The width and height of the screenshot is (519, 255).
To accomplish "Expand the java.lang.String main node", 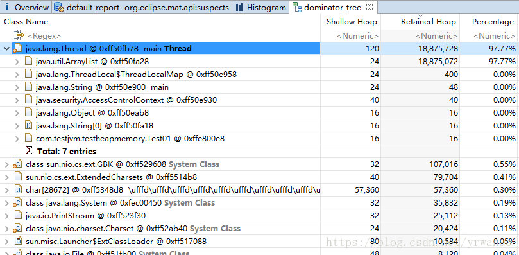I will tap(17, 87).
